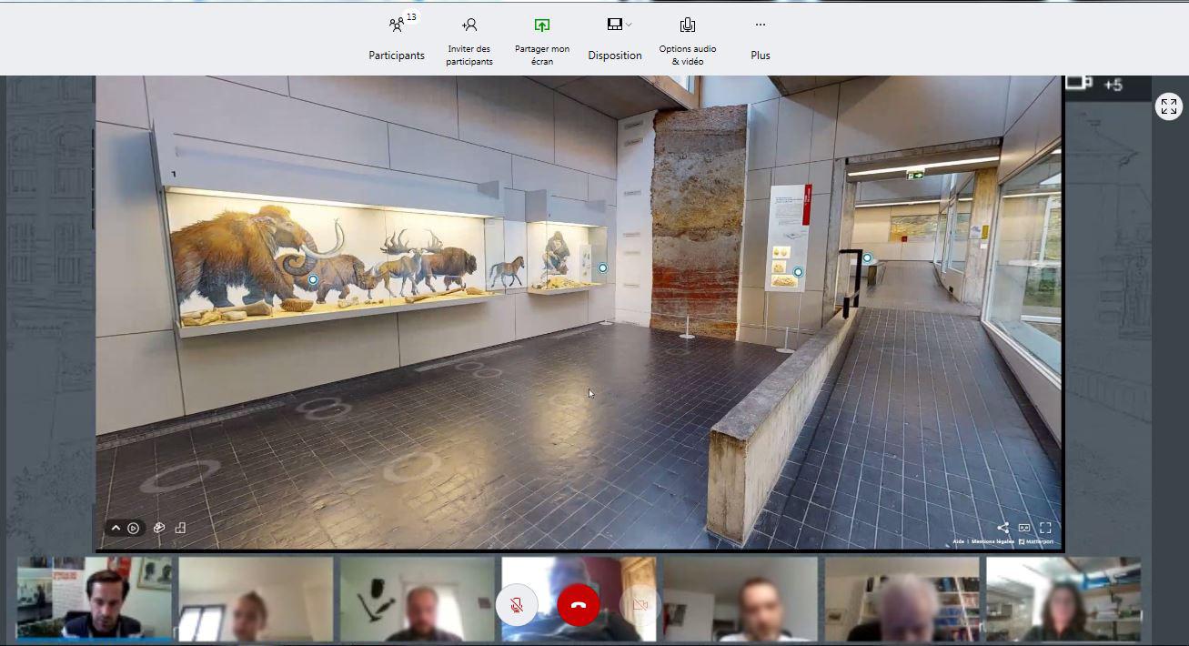This screenshot has width=1189, height=646.
Task: Open the info tag beside caveman display
Action: [x=602, y=268]
